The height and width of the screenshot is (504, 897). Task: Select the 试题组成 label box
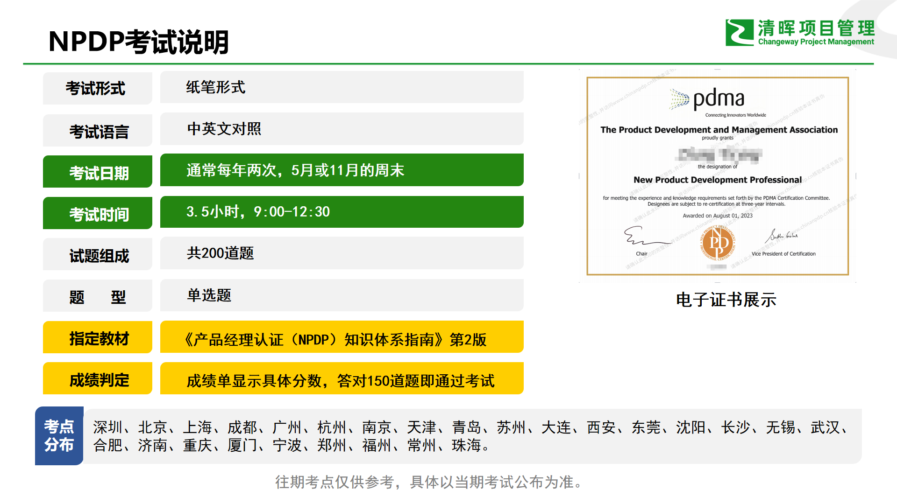(97, 255)
